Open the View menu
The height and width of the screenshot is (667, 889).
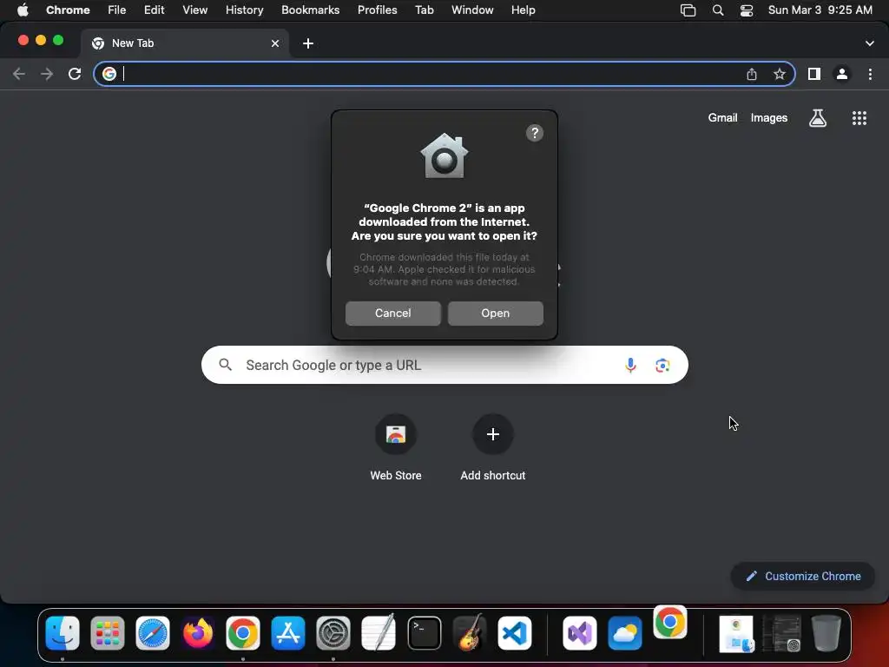195,10
